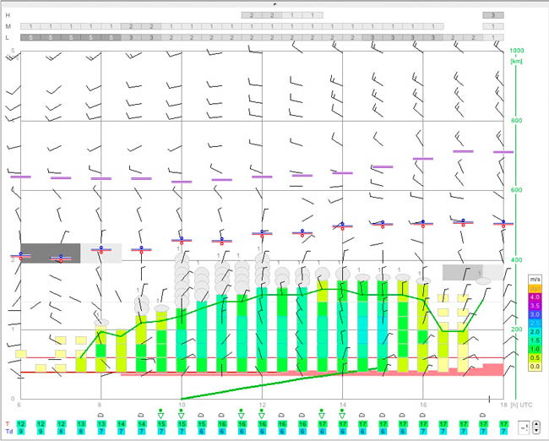Click the first L row cell showing 5
This screenshot has width=549, height=441.
click(x=30, y=37)
